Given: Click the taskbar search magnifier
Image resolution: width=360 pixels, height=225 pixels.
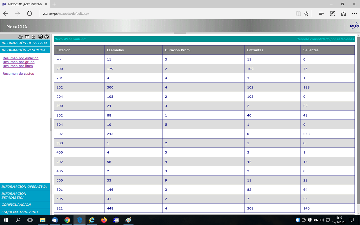Looking at the screenshot, I should point(18,220).
